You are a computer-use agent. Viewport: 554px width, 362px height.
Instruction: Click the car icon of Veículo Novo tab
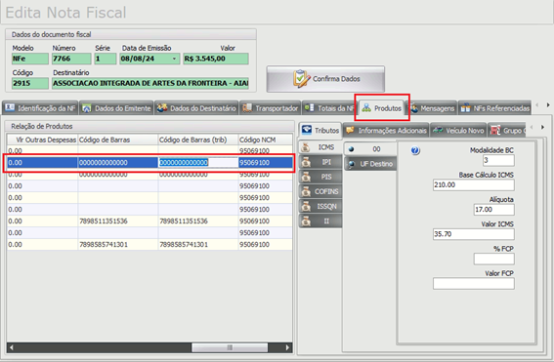[438, 130]
